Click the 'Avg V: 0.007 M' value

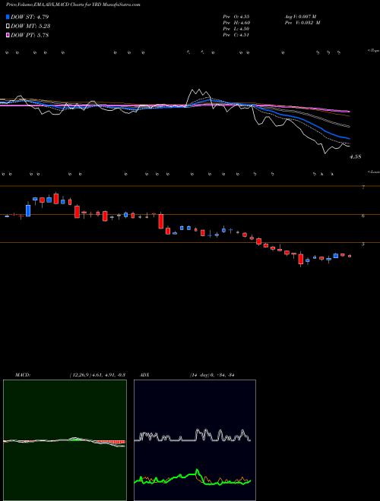(300, 17)
